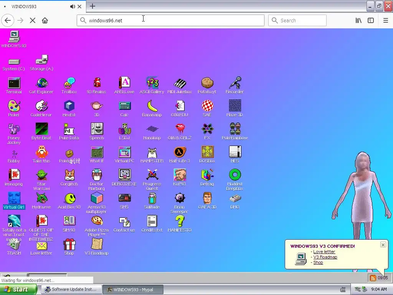This screenshot has height=295, width=393.
Task: Launch Half-Life 3 icon
Action: click(x=180, y=155)
